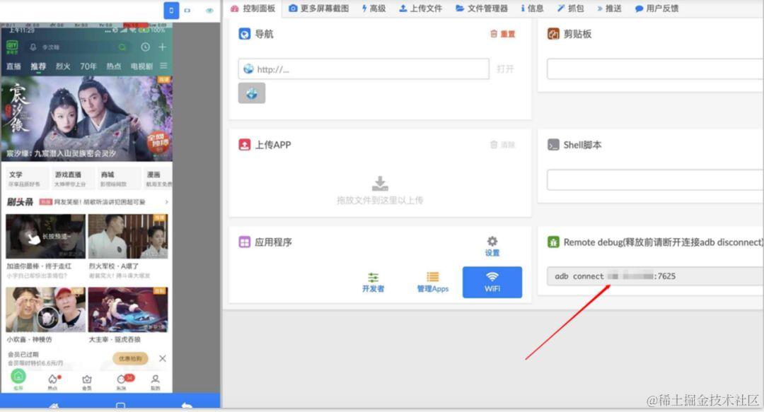Open the 用户反馈 tab
764x412 pixels.
656,8
